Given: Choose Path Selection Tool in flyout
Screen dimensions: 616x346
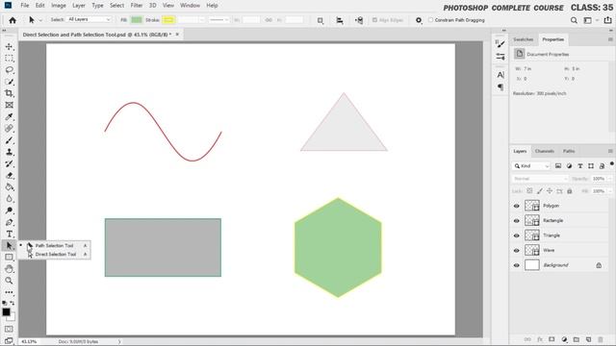Looking at the screenshot, I should [x=54, y=246].
